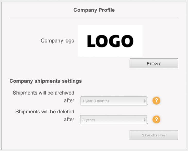Select the LOGO image thumbnail
This screenshot has width=188, height=151.
pyautogui.click(x=110, y=41)
